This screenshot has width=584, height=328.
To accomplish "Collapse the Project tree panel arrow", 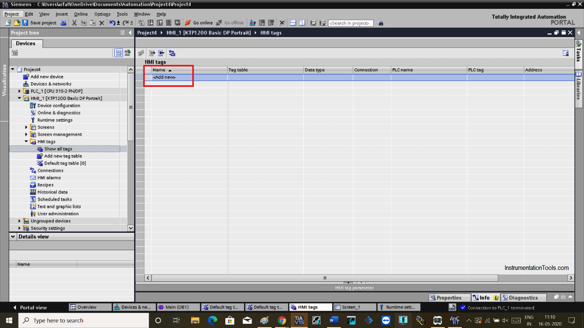I will (x=130, y=33).
